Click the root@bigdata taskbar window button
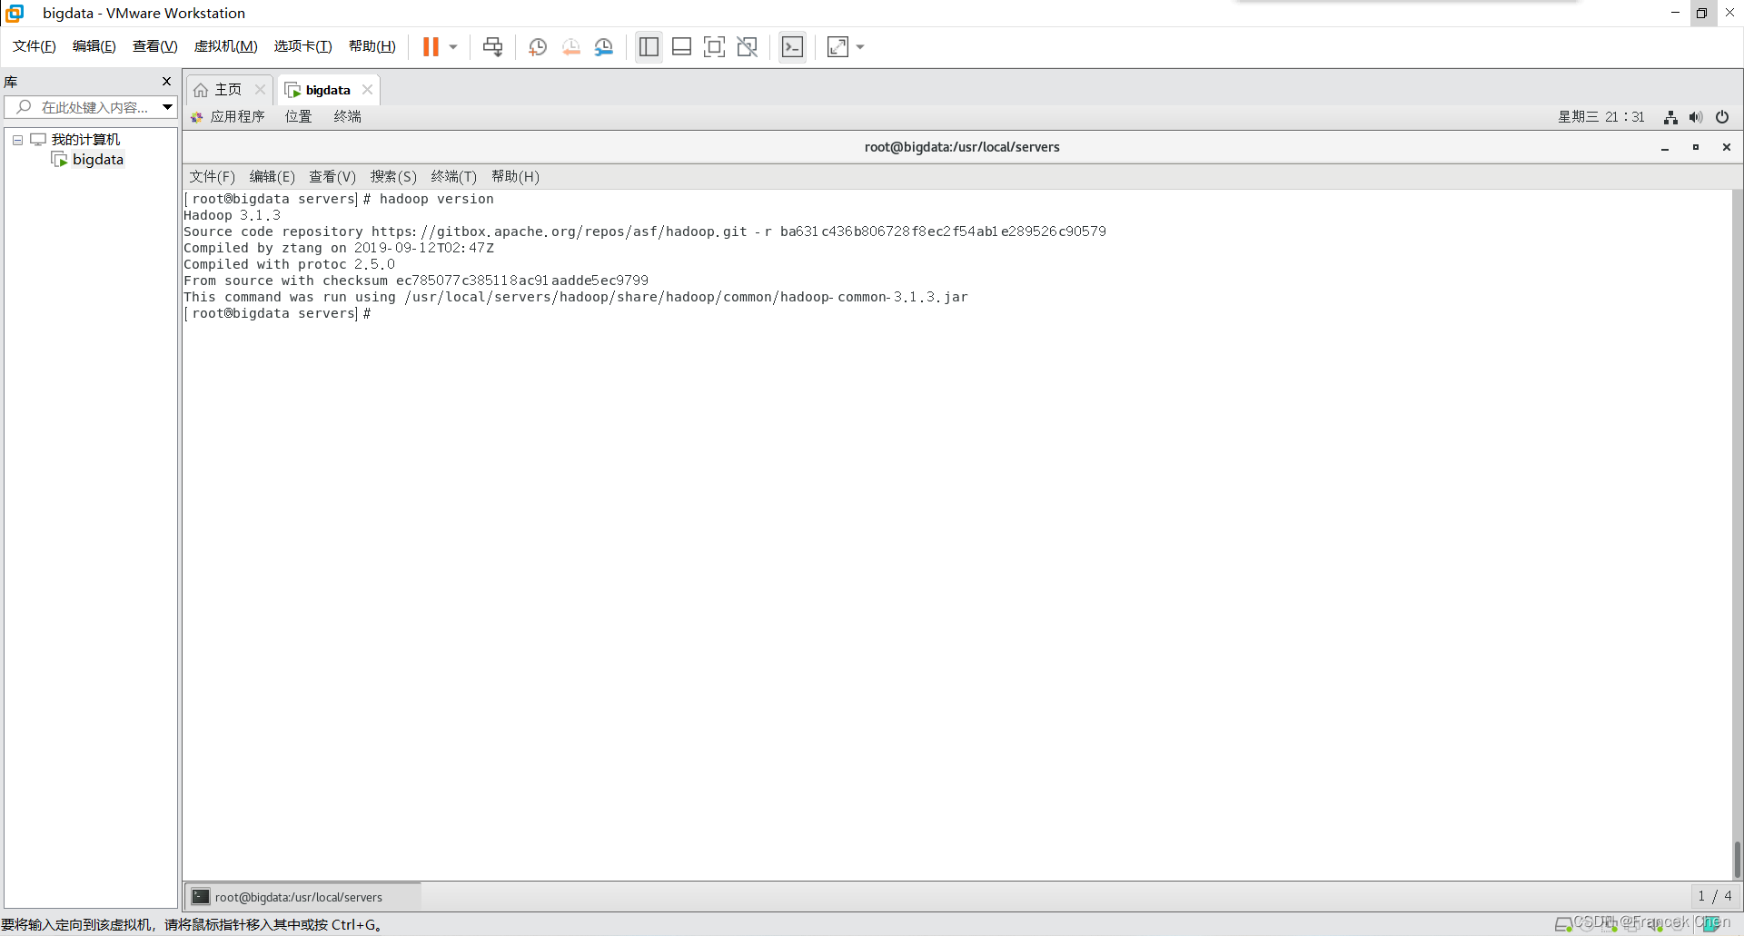Screen dimensions: 1744x936 click(x=302, y=897)
